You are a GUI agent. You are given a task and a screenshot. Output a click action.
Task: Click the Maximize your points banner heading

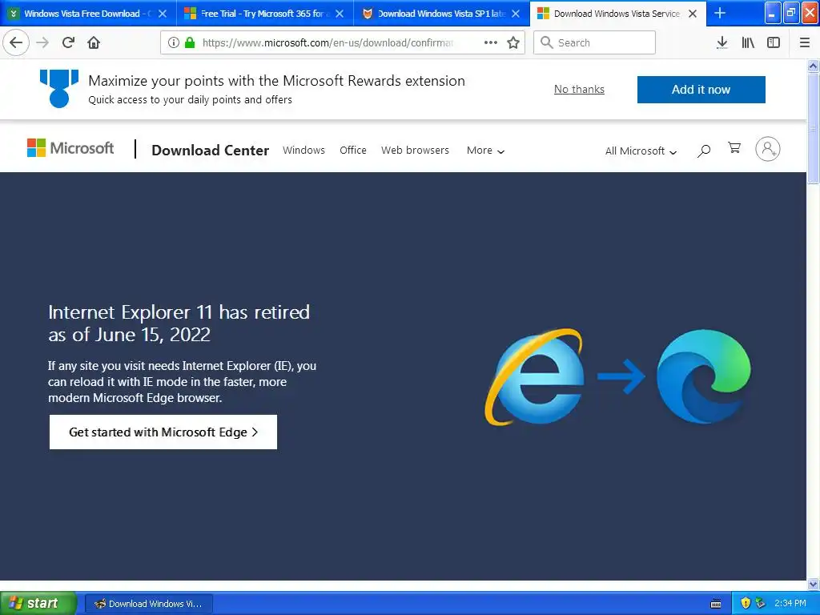pyautogui.click(x=276, y=81)
